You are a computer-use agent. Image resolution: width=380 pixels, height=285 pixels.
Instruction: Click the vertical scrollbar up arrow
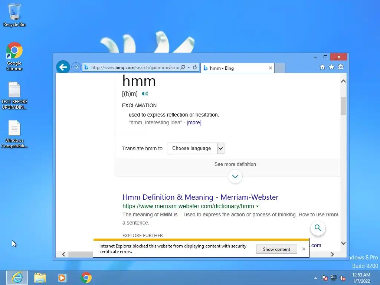[x=343, y=81]
